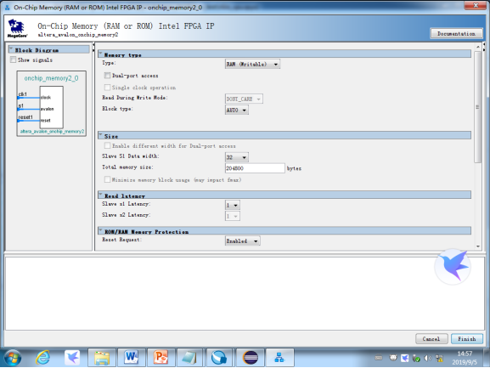Enable the Show signals checkbox

coord(13,59)
